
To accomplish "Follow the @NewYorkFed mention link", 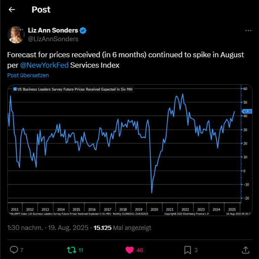I will (44, 65).
